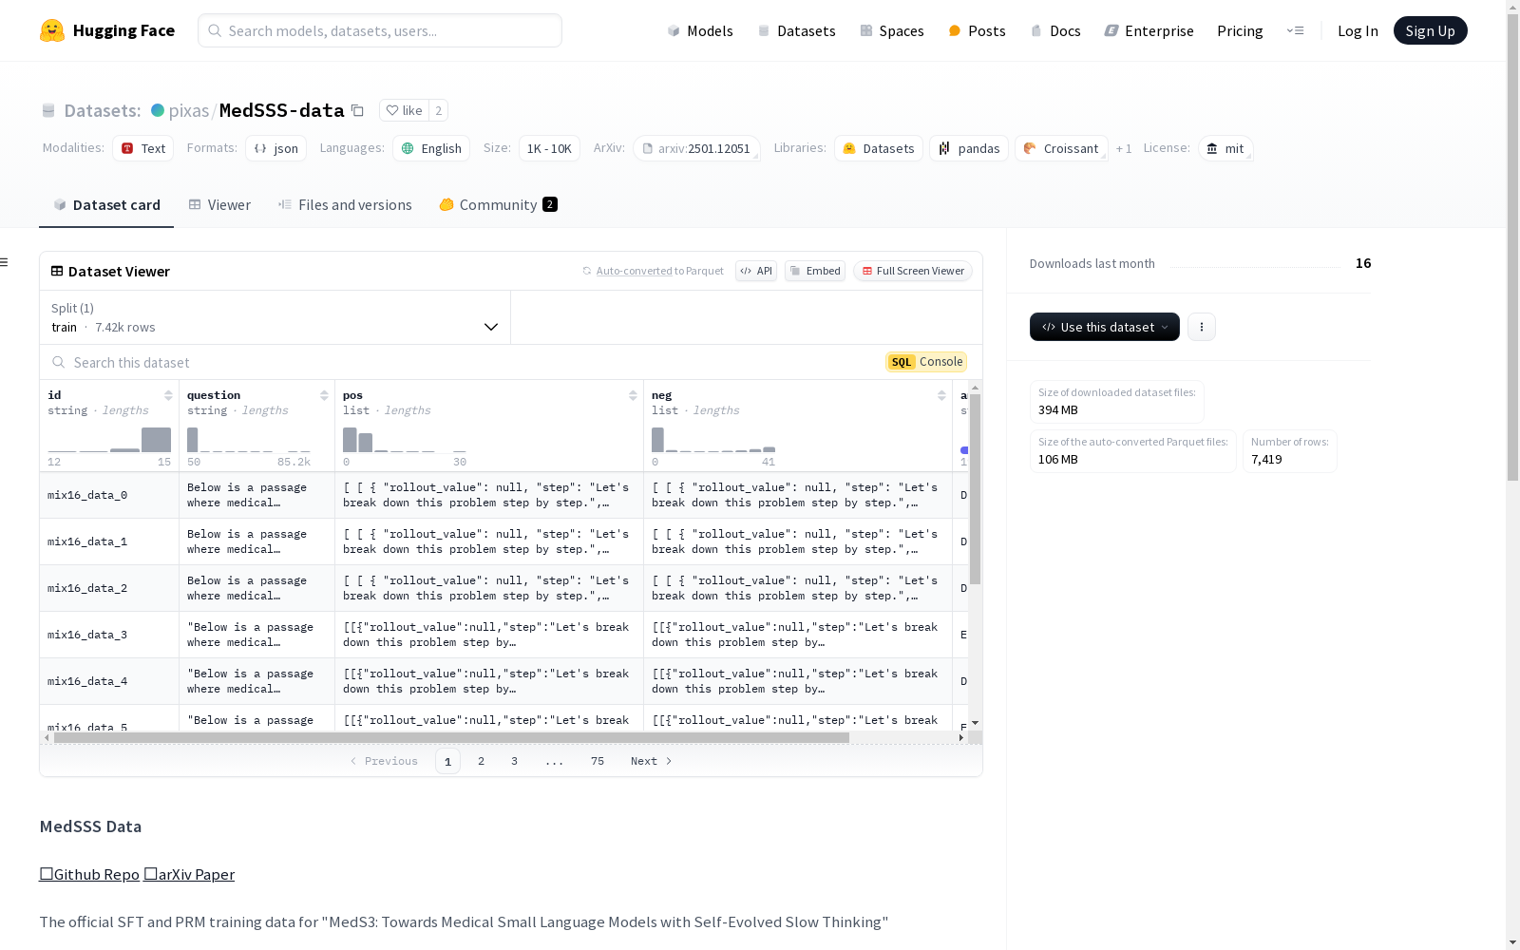Click the Croissant library tag

click(x=1061, y=148)
